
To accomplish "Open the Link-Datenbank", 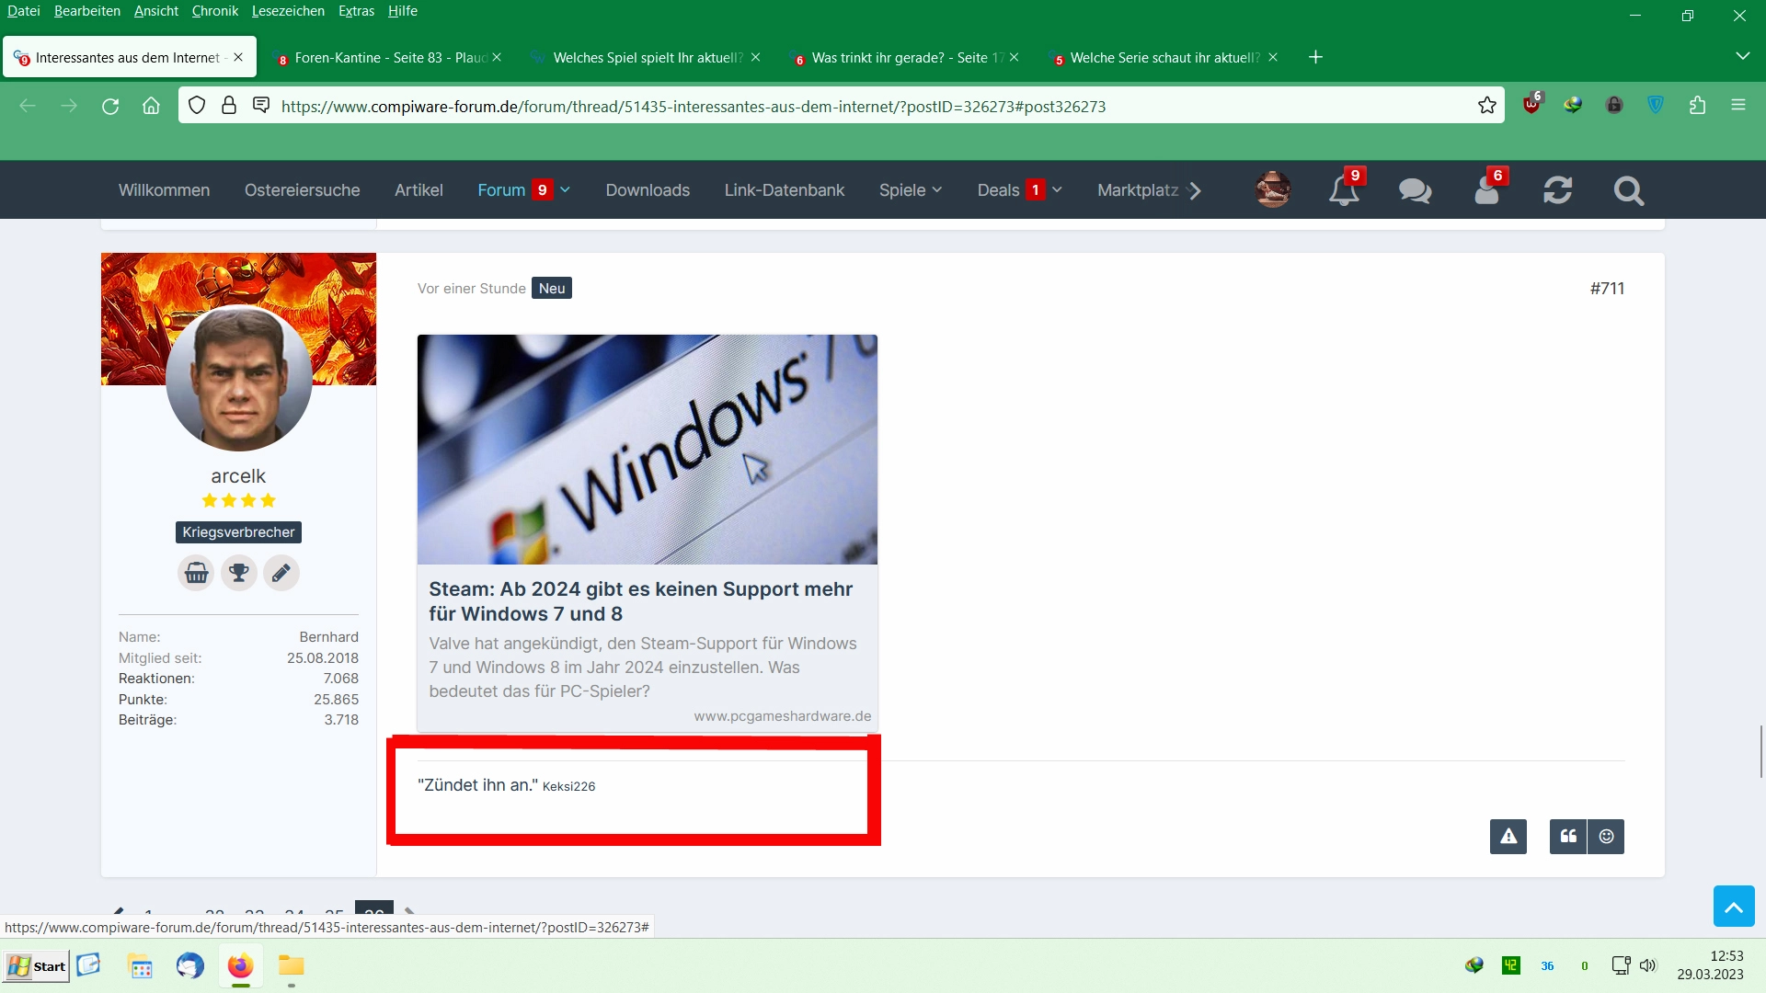I will click(x=784, y=190).
